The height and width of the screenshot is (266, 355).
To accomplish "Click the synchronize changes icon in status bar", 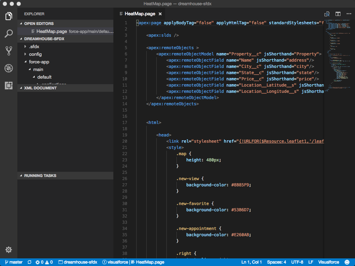I will point(29,262).
